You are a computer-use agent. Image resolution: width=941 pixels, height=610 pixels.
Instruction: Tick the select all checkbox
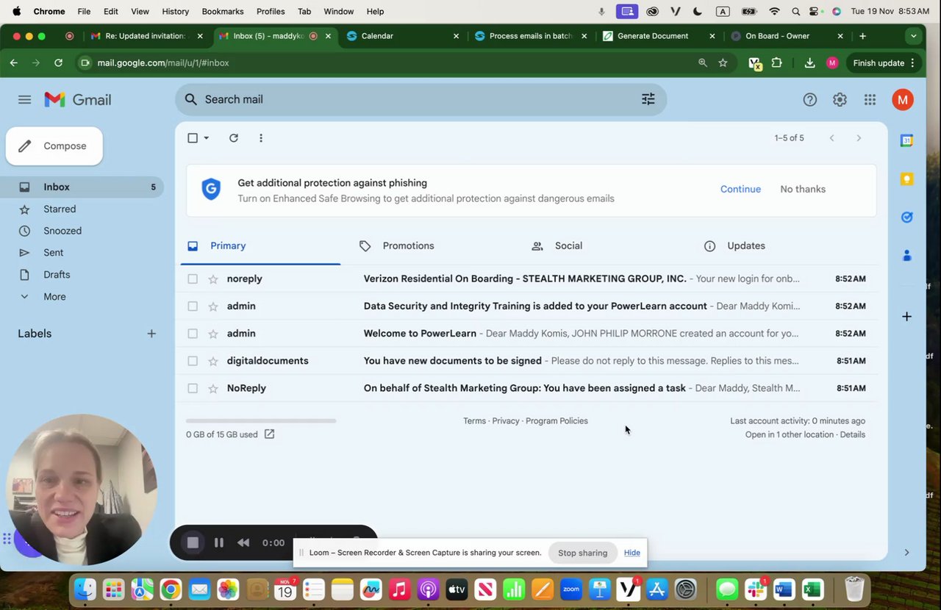tap(193, 138)
